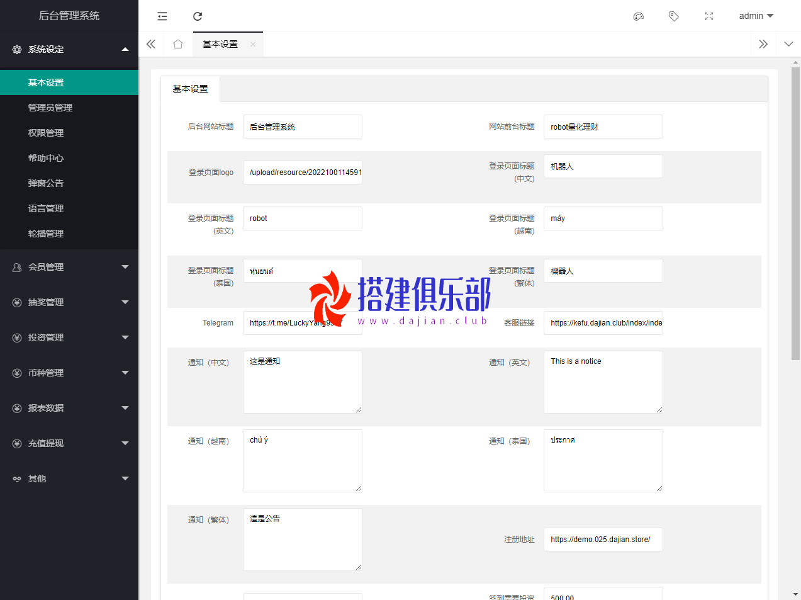Open 权限管理 in sidebar
Viewport: 801px width, 600px height.
coord(69,133)
